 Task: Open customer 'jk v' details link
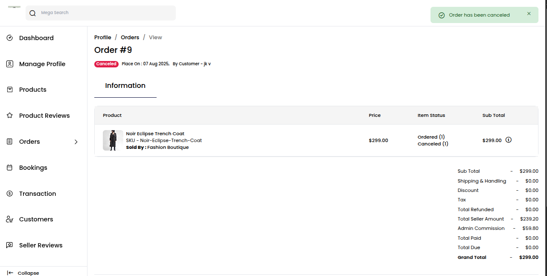(208, 64)
